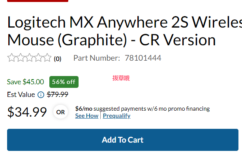Select the fourth rating star
242x156 pixels.
click(x=38, y=58)
